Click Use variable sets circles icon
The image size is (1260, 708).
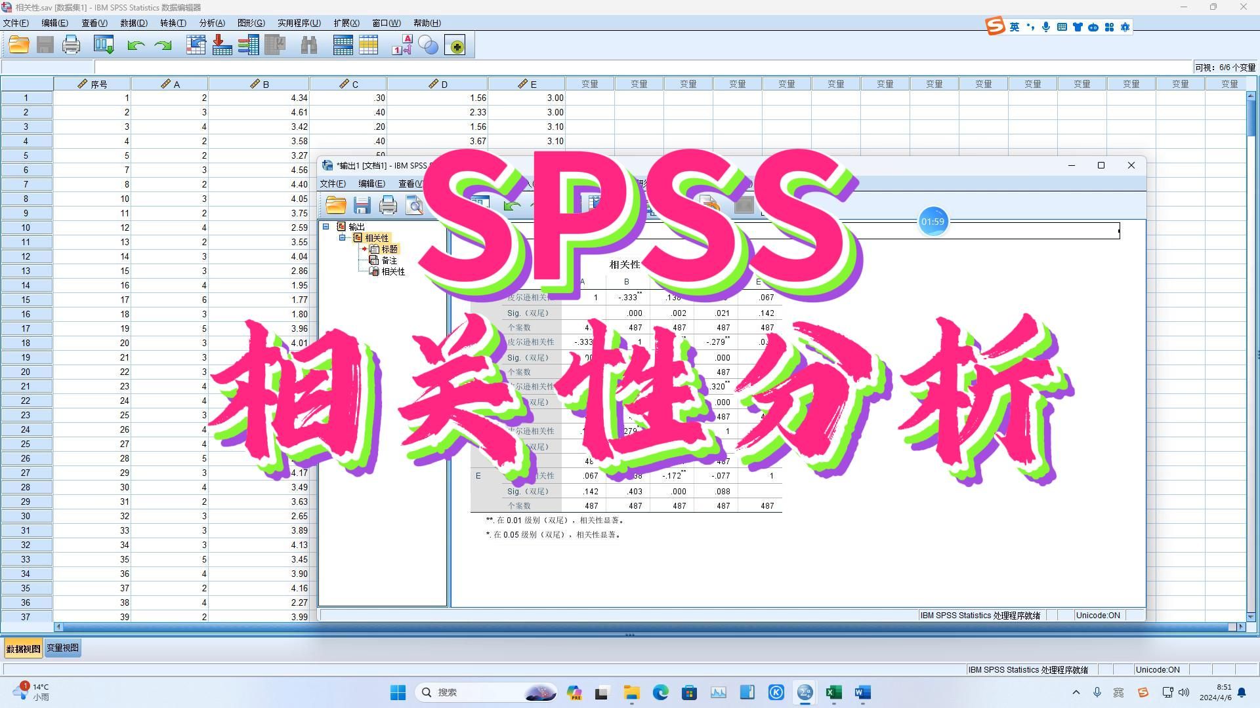point(428,45)
